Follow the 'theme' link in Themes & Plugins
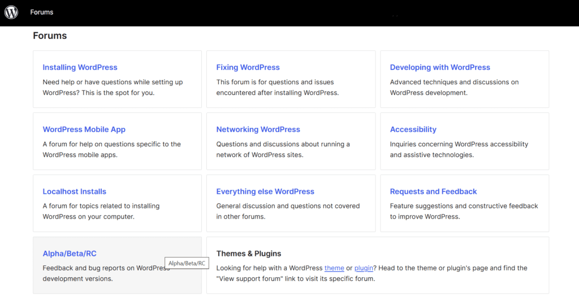The height and width of the screenshot is (301, 579). 334,268
